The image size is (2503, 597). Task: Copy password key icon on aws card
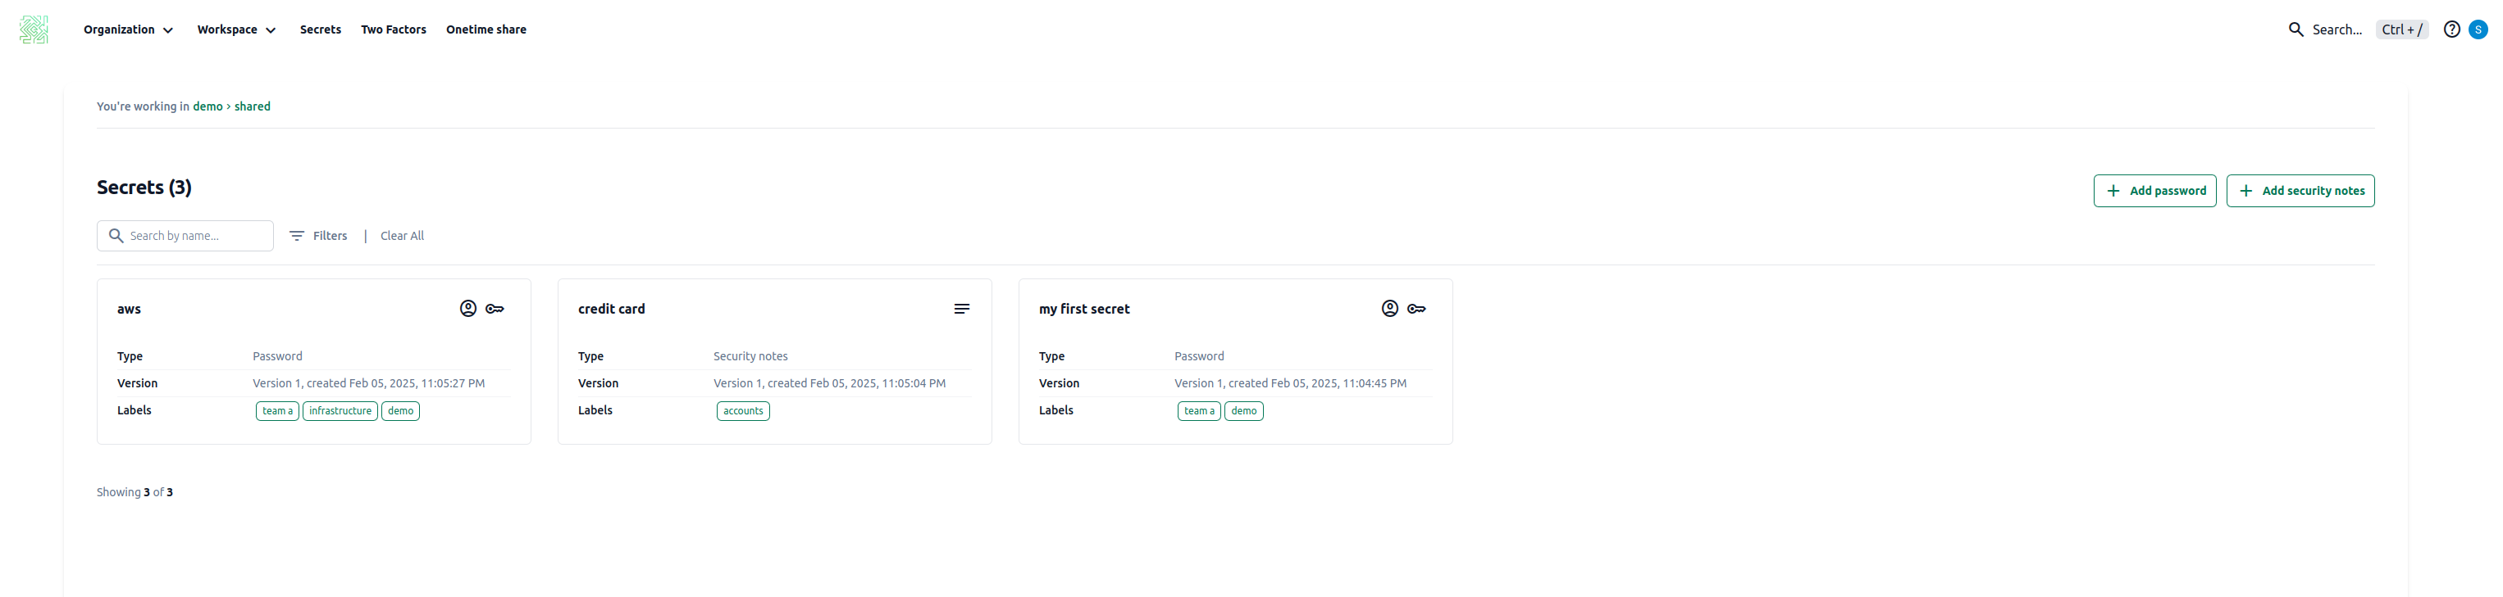495,309
